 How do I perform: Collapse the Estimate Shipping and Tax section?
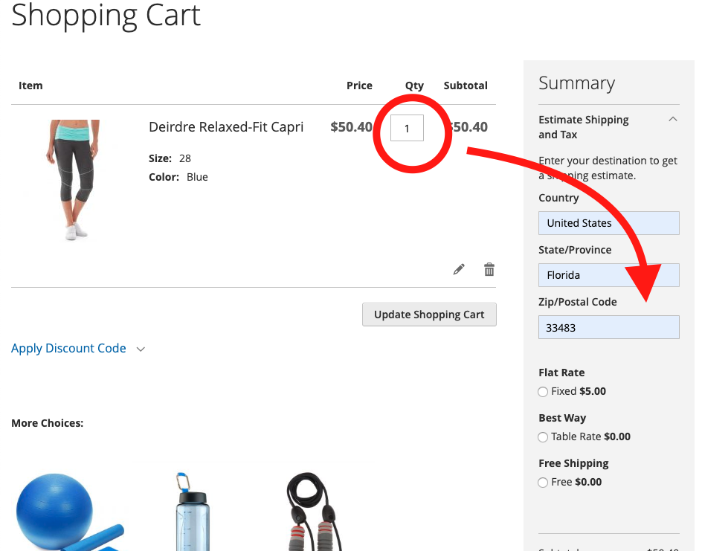(x=672, y=119)
